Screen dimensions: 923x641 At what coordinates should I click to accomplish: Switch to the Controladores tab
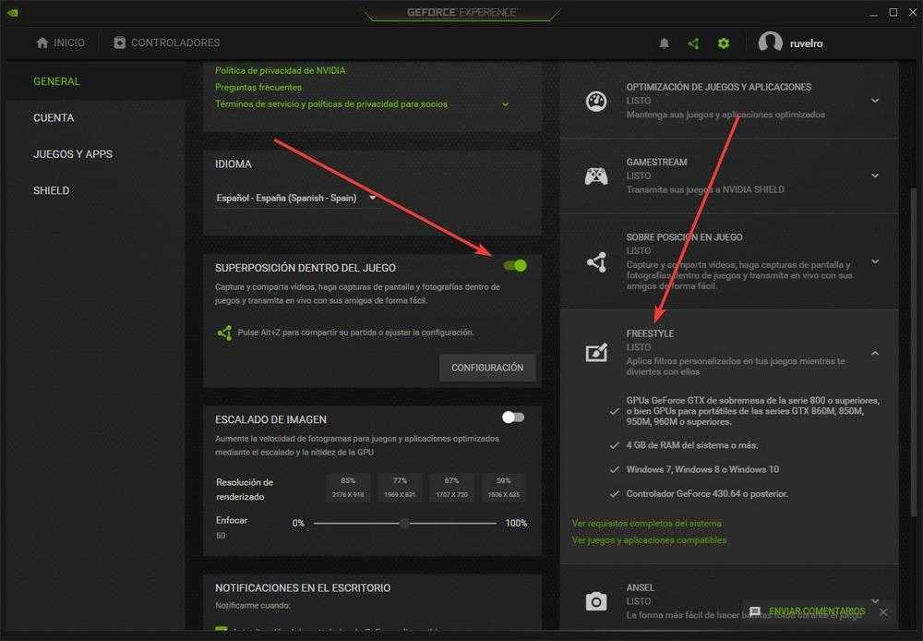[x=166, y=42]
